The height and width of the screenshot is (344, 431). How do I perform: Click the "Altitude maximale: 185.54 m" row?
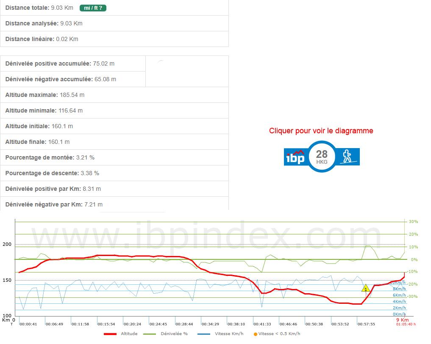pyautogui.click(x=114, y=95)
